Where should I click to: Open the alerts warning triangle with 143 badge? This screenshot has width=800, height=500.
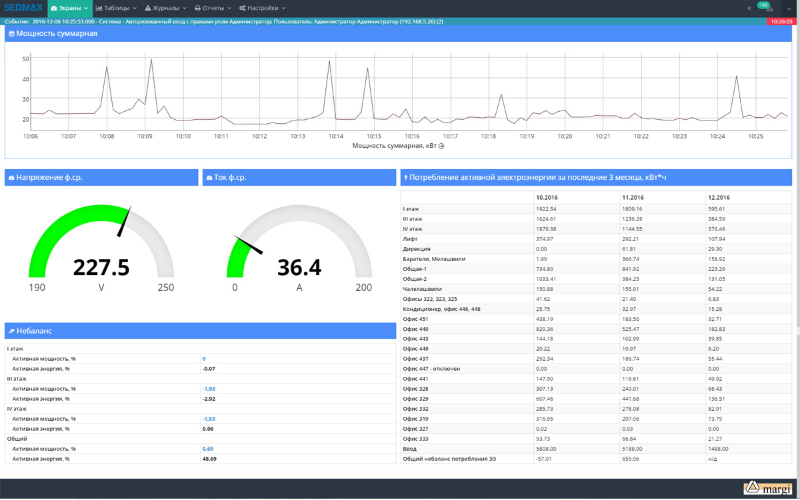(769, 9)
